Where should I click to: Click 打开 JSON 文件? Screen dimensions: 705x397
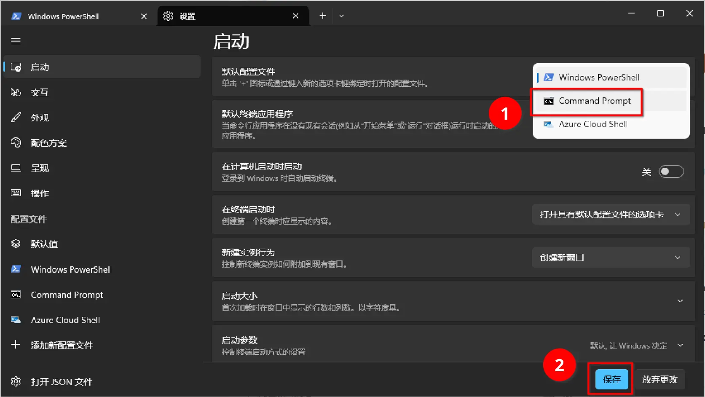click(102, 382)
